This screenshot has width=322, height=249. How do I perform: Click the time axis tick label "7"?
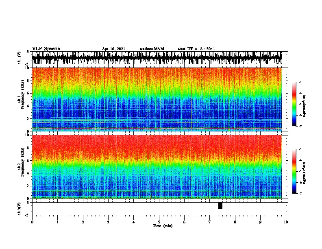click(x=210, y=222)
